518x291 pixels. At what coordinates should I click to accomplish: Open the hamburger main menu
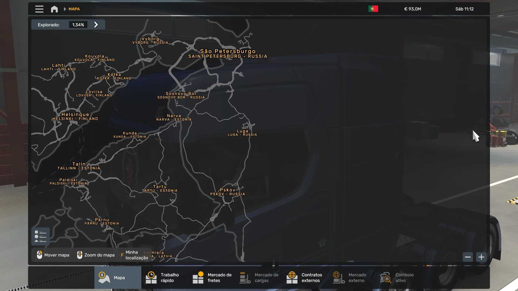tap(39, 9)
